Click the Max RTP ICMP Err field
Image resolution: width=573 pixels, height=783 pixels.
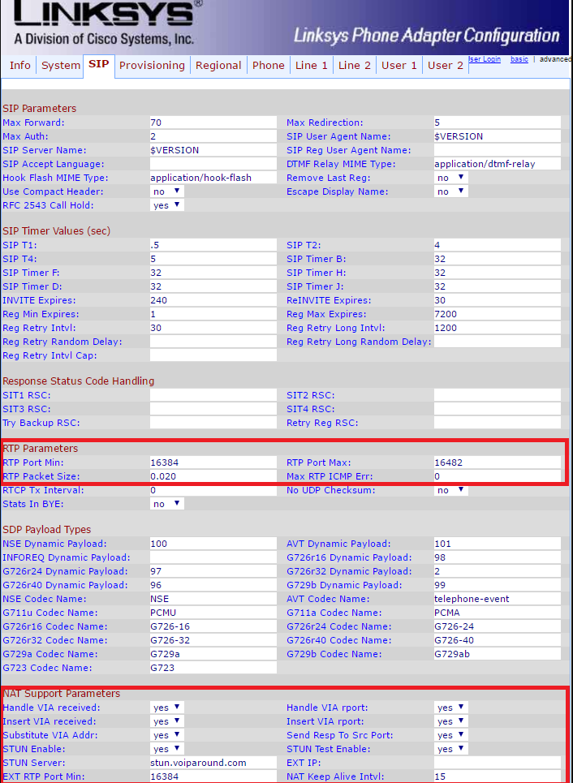(x=498, y=476)
